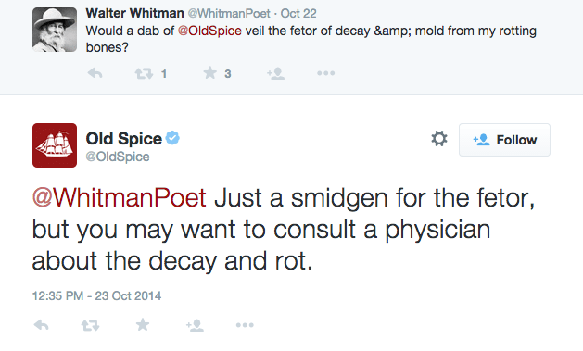Favorite the Old Spice tweet

coord(143,325)
